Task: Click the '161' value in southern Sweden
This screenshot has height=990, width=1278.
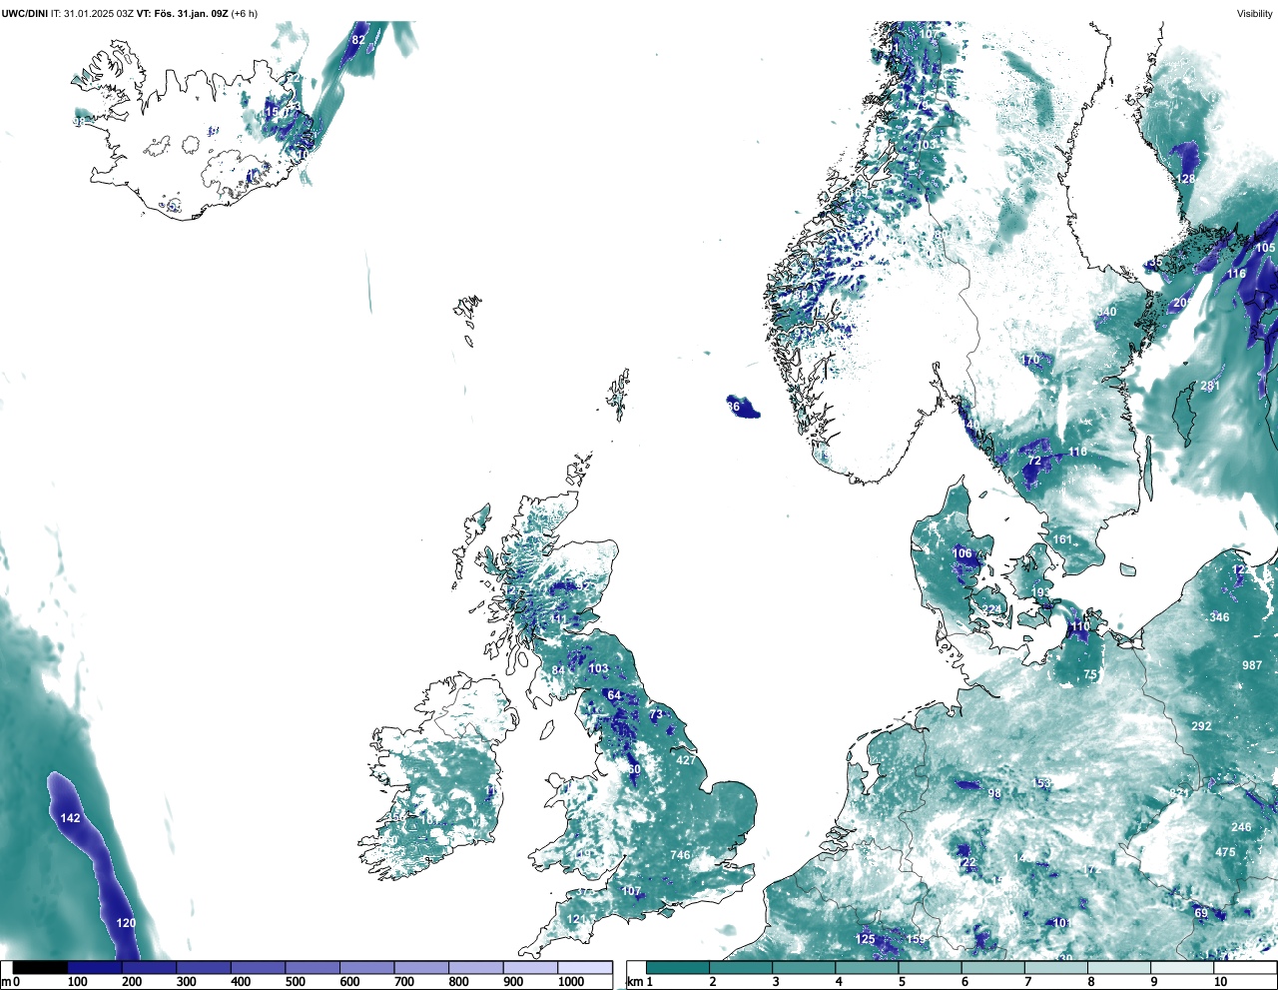Action: click(x=1062, y=539)
